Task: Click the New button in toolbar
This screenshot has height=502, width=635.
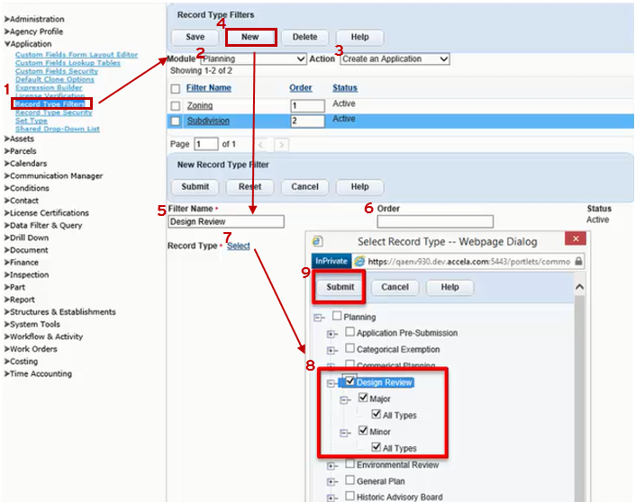Action: tap(250, 37)
